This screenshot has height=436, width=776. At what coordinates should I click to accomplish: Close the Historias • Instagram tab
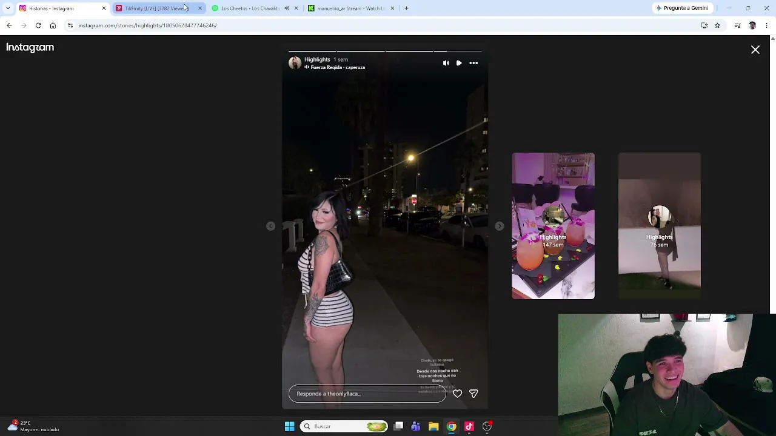point(104,8)
